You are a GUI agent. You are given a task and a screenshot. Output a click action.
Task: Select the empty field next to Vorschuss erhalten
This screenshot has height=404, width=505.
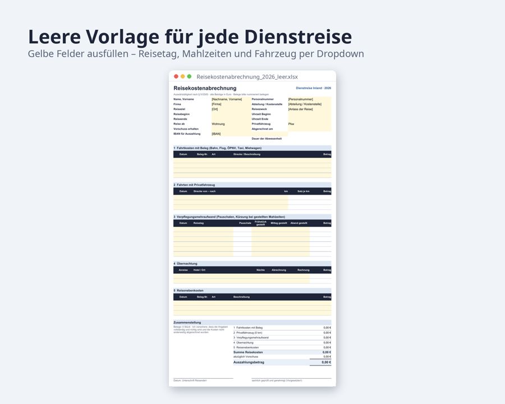231,129
